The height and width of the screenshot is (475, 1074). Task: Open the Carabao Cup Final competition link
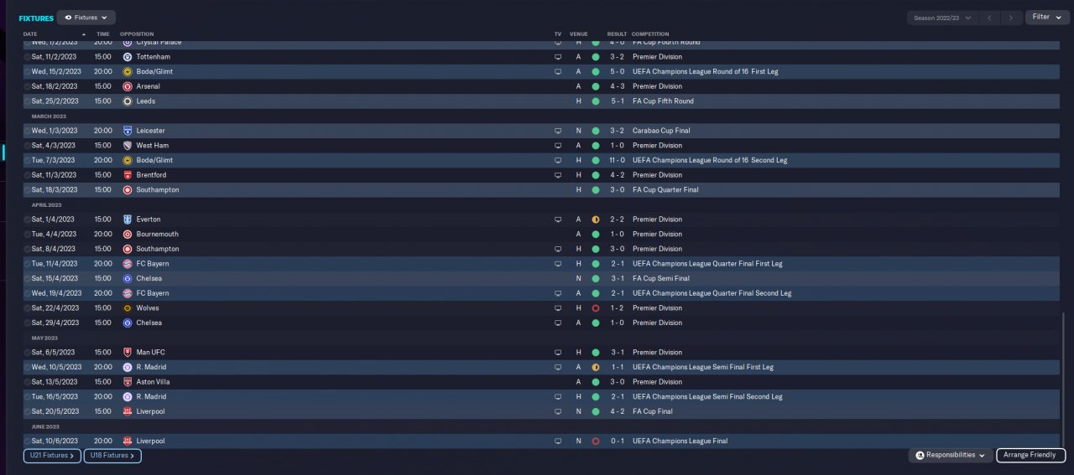click(661, 131)
